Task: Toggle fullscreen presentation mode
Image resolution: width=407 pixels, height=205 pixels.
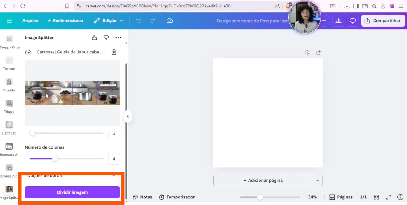Action: (388, 197)
